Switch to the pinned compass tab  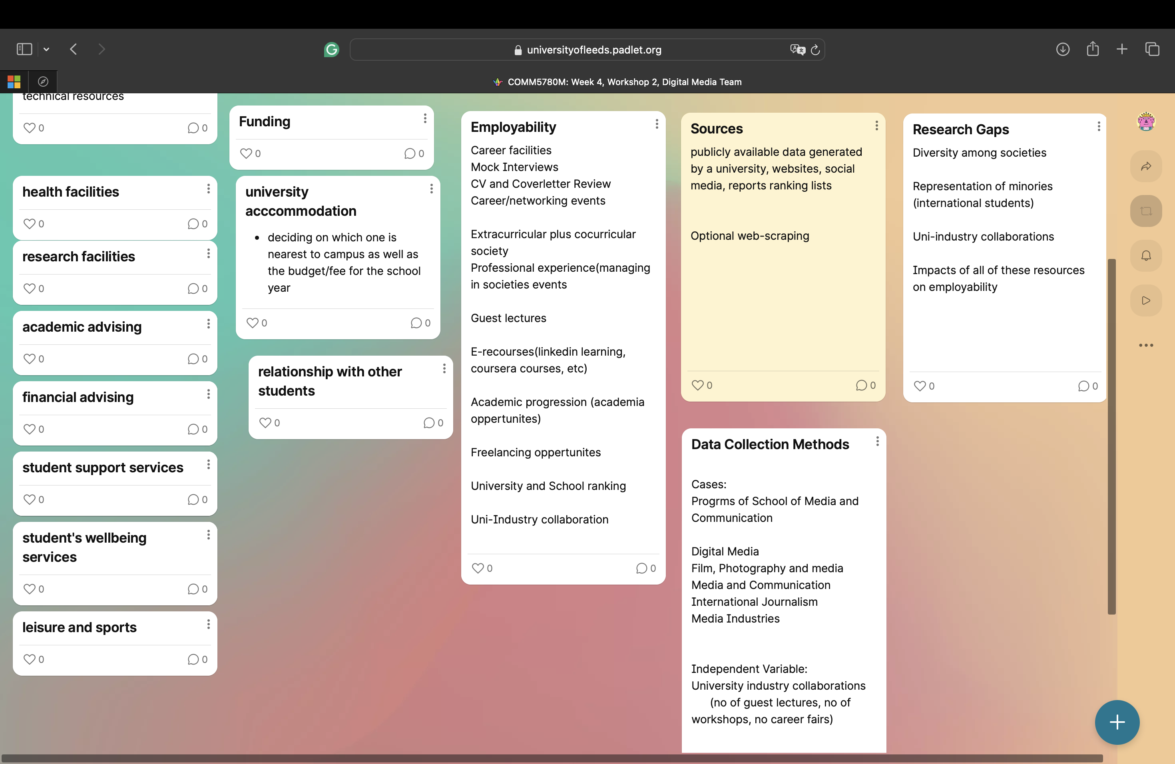[43, 82]
